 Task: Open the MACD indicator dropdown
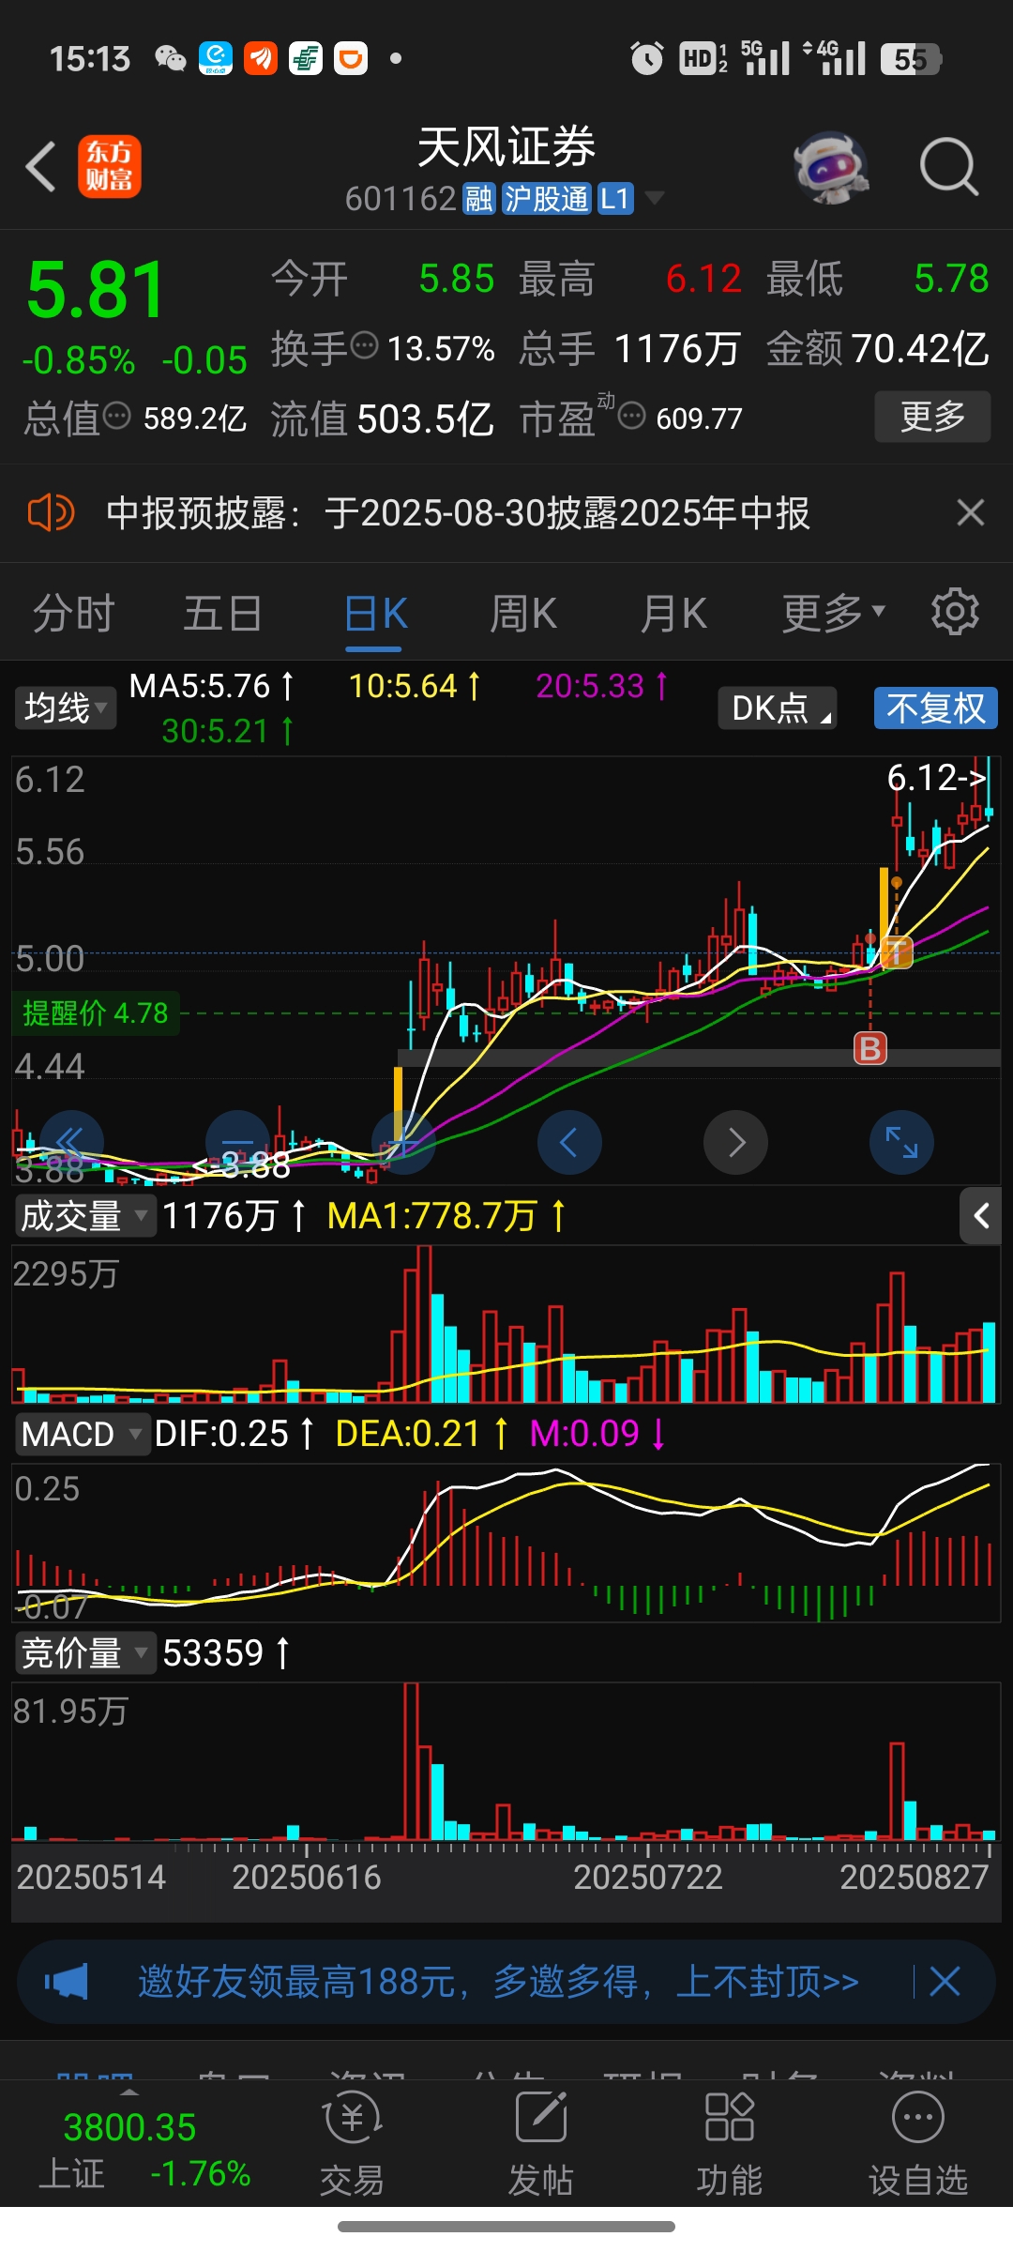[x=82, y=1434]
